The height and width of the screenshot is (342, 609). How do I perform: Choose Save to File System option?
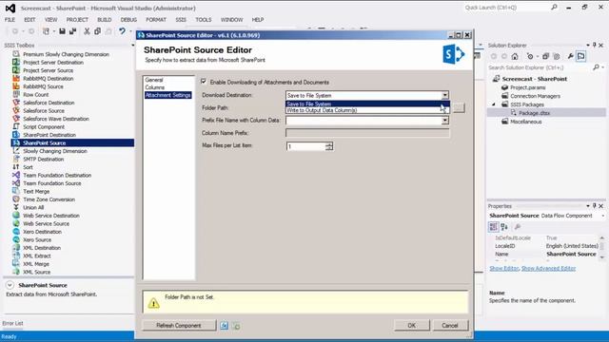tap(367, 104)
